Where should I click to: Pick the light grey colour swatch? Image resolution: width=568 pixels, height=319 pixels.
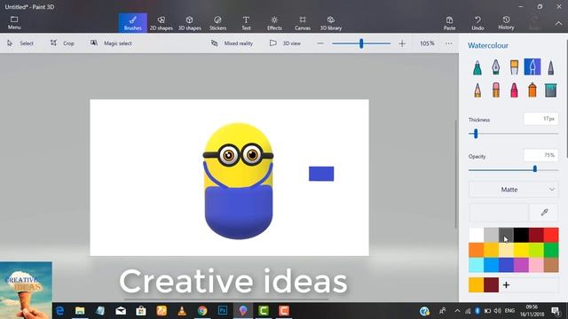point(491,235)
